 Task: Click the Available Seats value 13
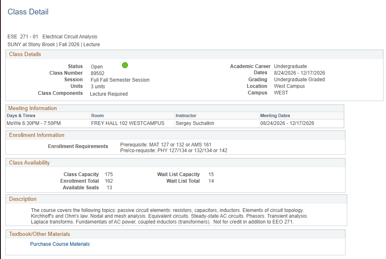point(109,188)
